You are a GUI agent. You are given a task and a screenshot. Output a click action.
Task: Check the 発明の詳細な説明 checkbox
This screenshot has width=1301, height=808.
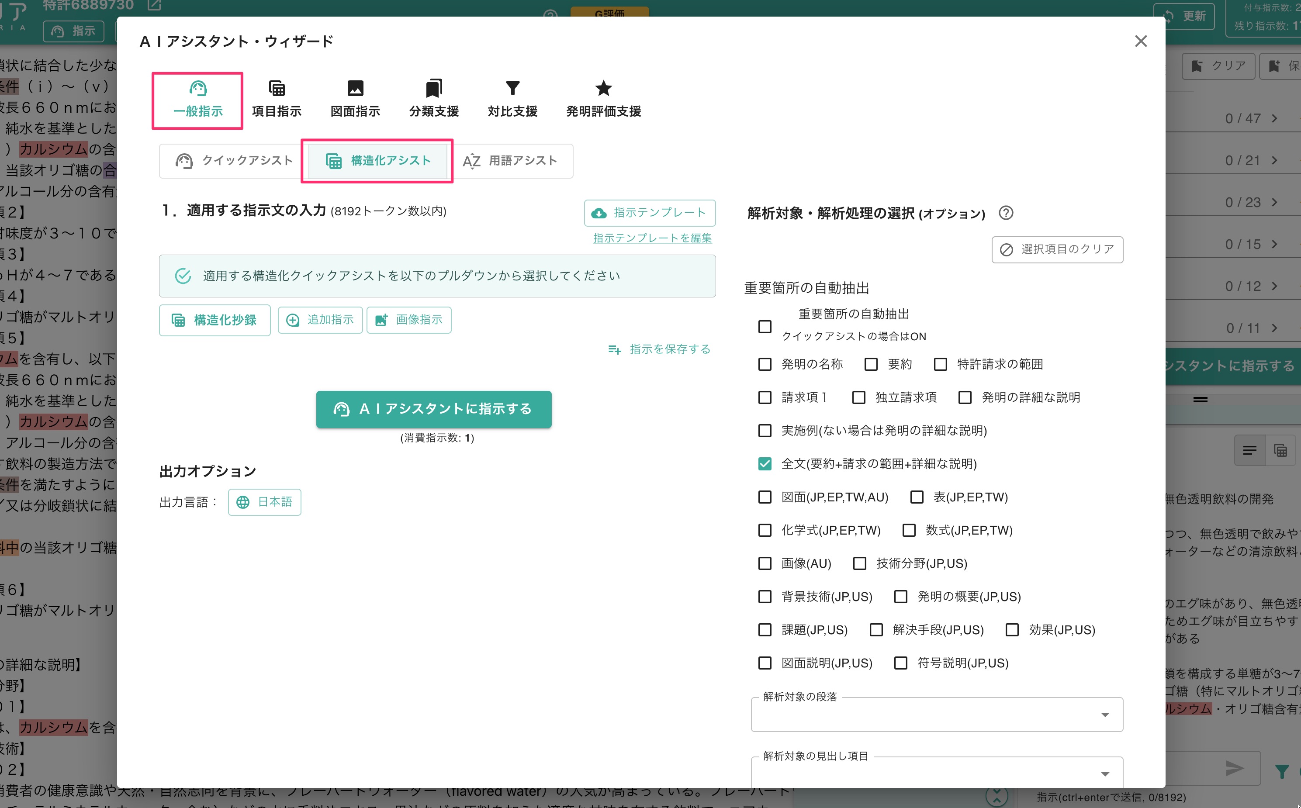point(965,397)
